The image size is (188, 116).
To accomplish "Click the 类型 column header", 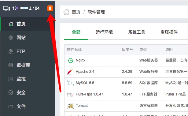I will [x=143, y=50].
